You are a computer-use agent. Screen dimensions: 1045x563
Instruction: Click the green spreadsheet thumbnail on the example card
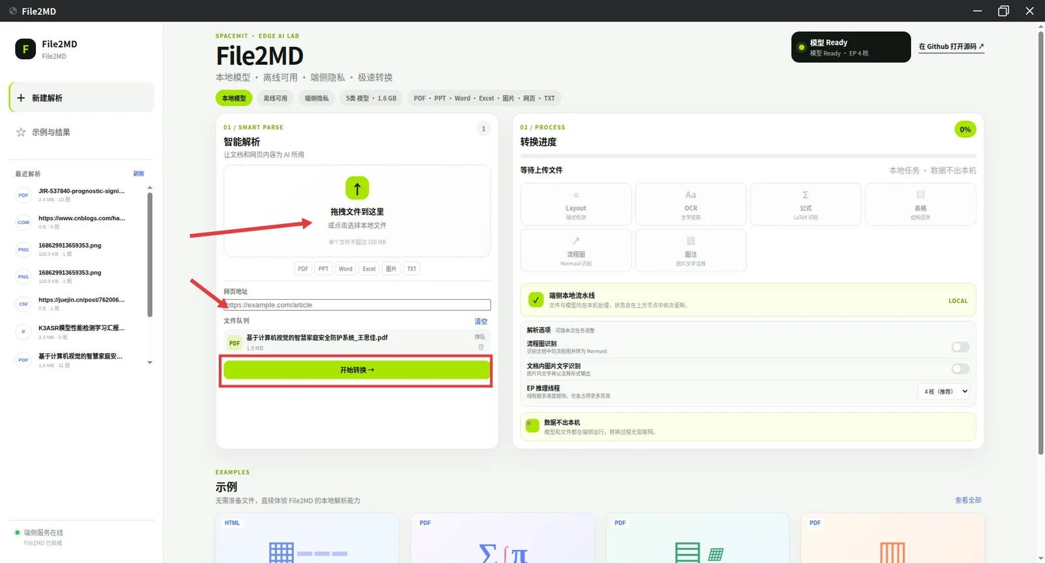coord(698,553)
